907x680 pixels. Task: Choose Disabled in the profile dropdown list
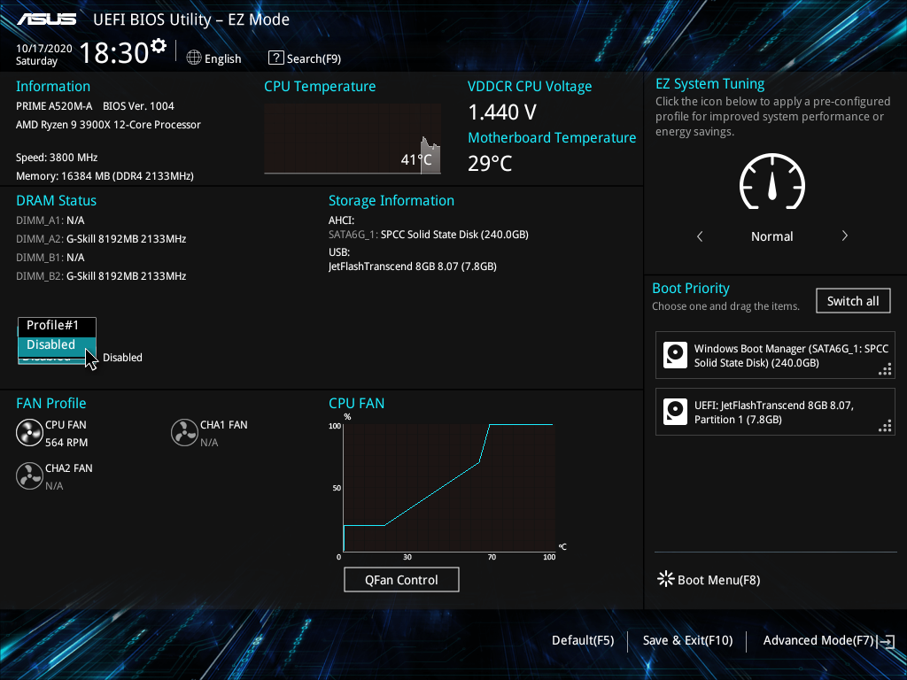(57, 344)
